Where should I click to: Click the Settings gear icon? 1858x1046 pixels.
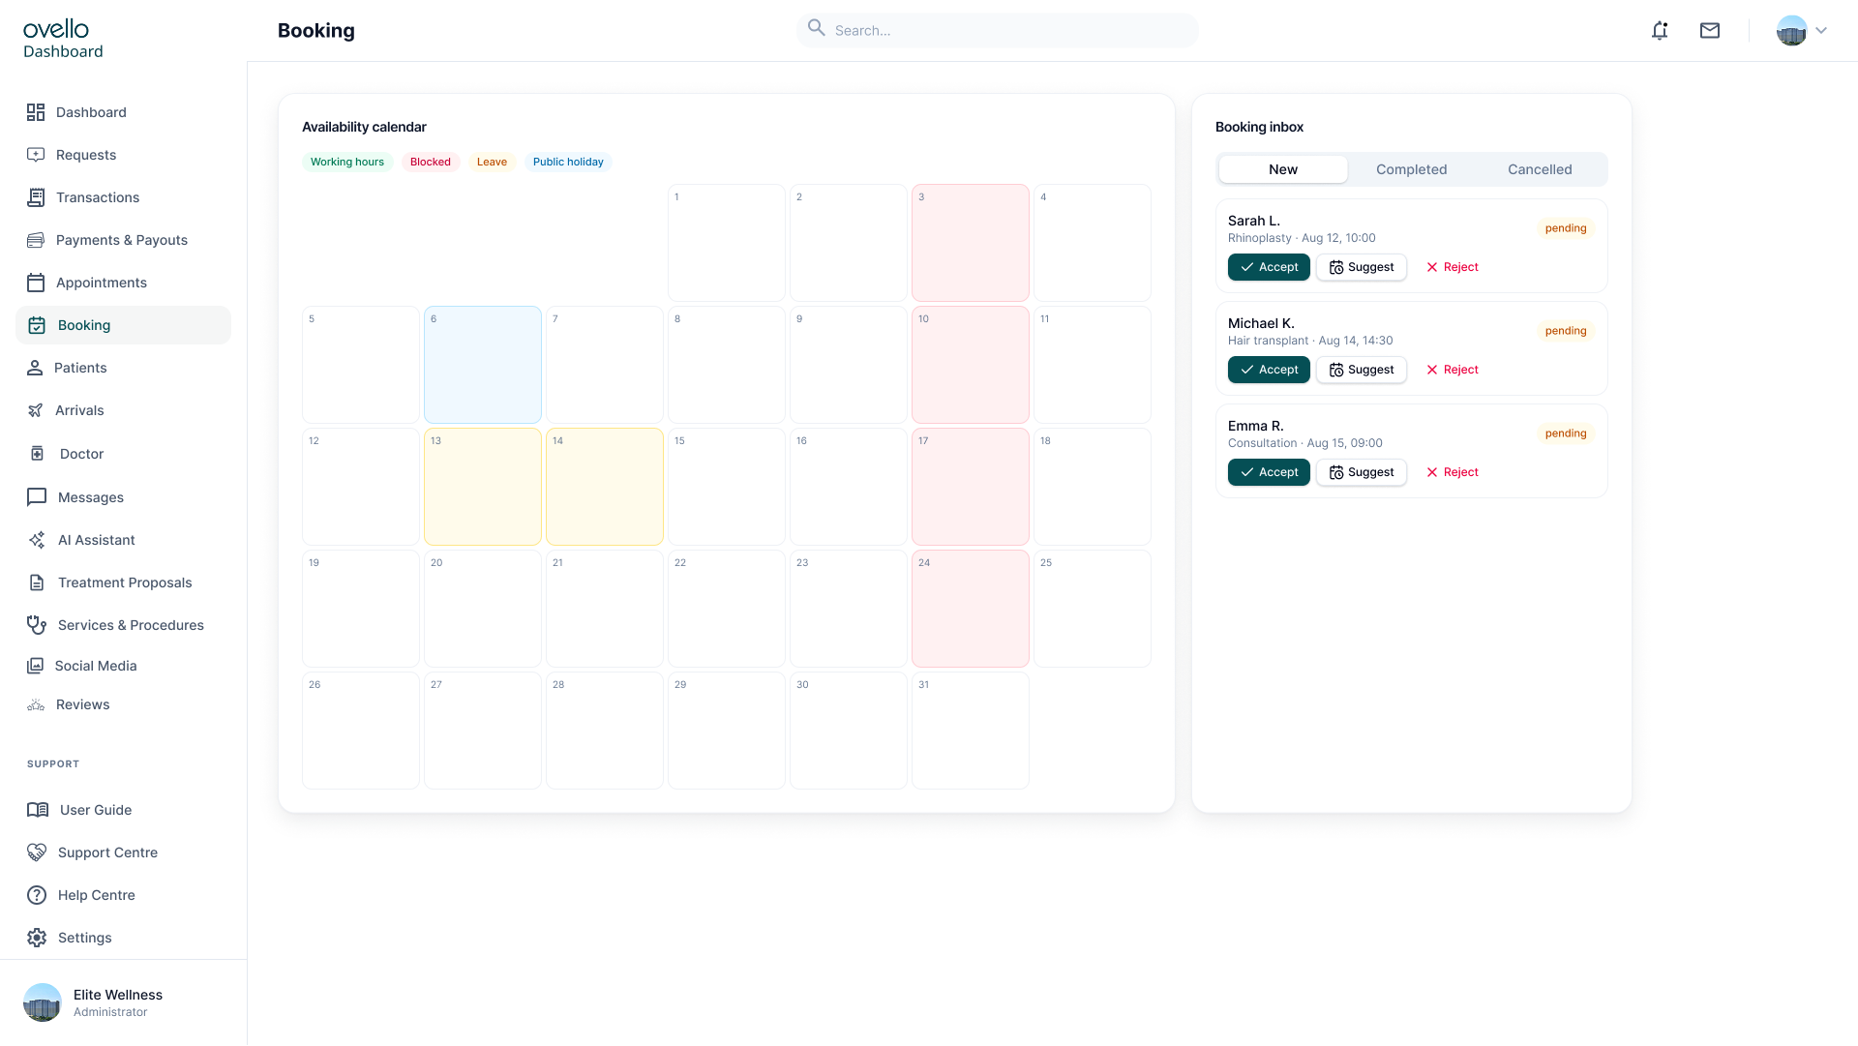pyautogui.click(x=37, y=938)
